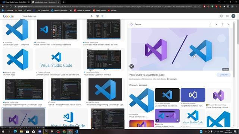Open the 'TOP] Melhores Temas Par...' similar image
The height and width of the screenshot is (134, 239).
[x=193, y=95]
